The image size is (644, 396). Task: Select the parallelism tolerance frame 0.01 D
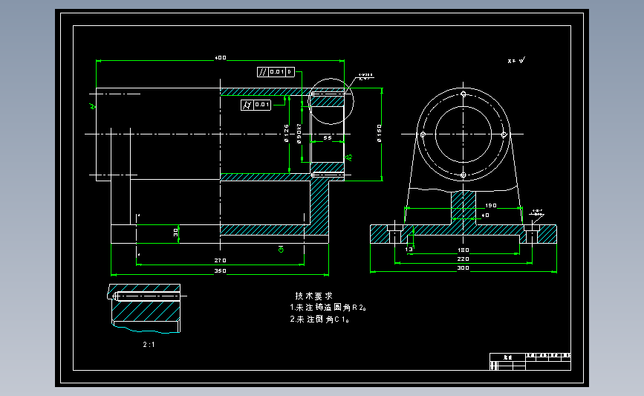pyautogui.click(x=276, y=72)
